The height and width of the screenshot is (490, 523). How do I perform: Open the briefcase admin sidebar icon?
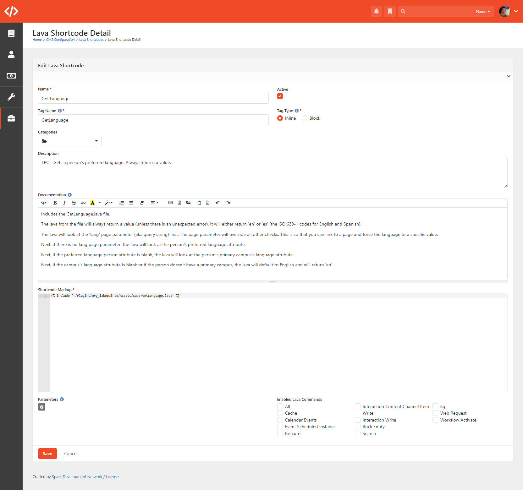click(11, 118)
